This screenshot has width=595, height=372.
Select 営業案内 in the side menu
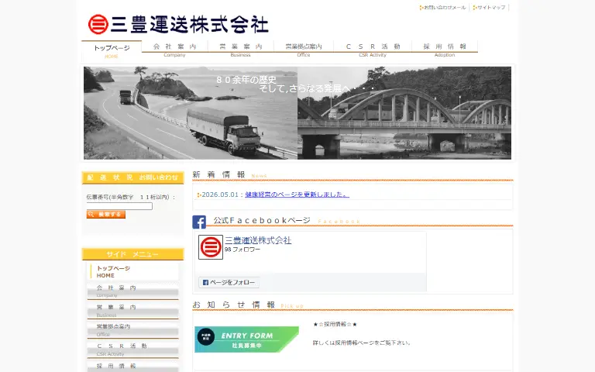click(x=132, y=311)
